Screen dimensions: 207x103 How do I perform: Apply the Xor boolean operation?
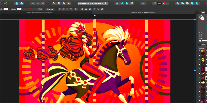192,3
